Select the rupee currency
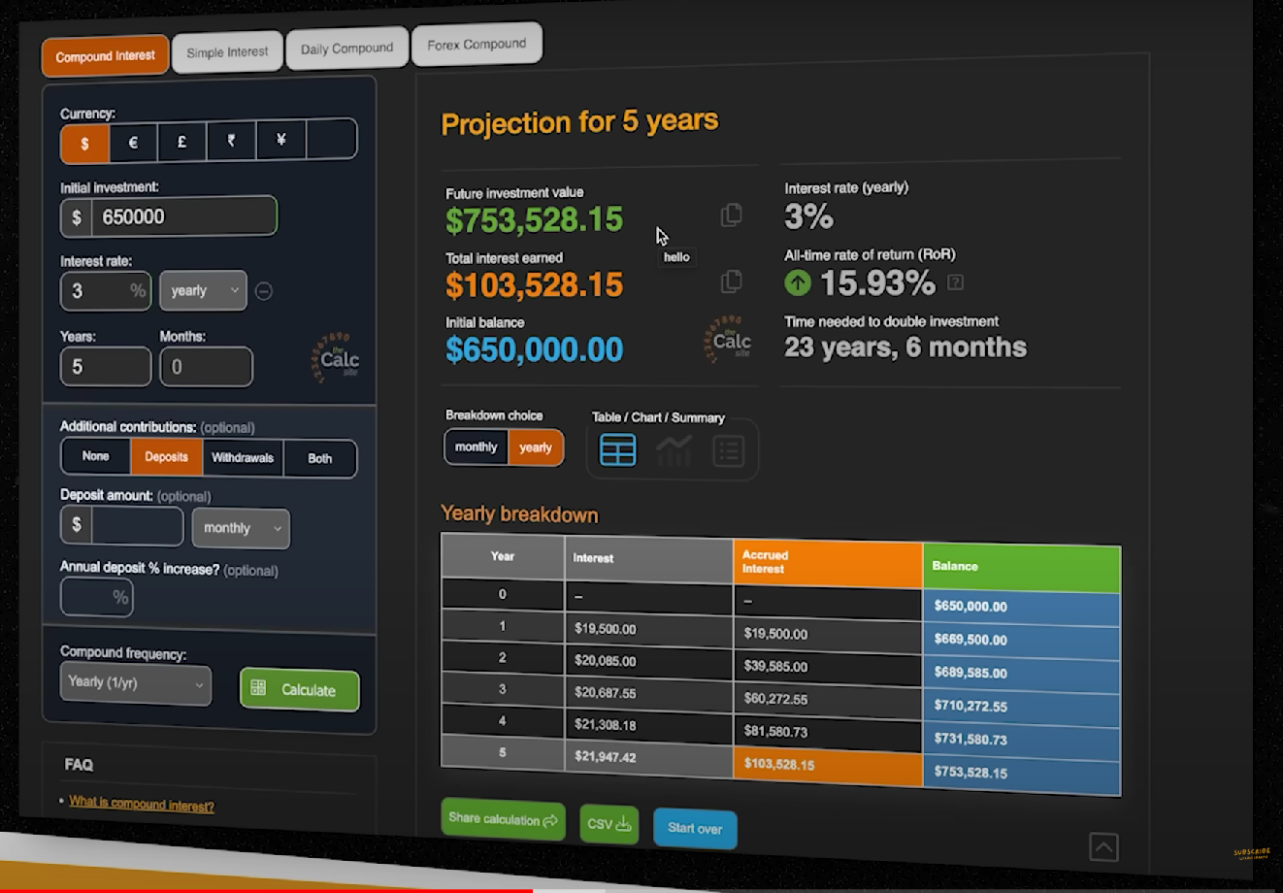Image resolution: width=1283 pixels, height=893 pixels. (231, 141)
